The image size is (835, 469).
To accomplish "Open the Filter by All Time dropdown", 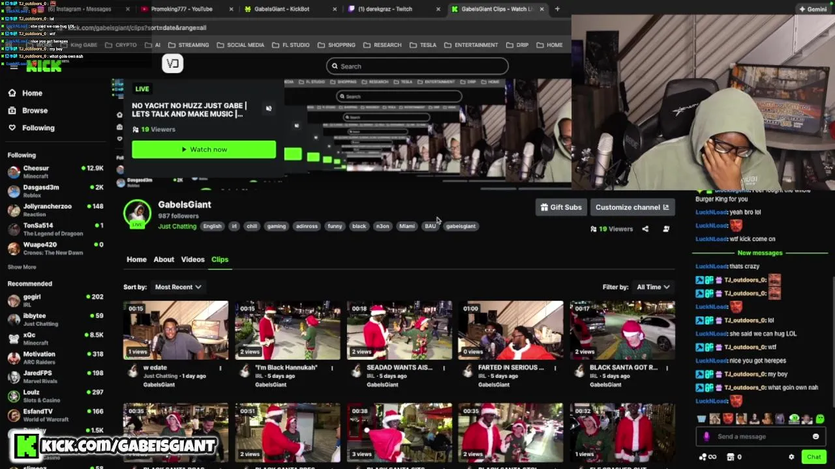I will 653,287.
